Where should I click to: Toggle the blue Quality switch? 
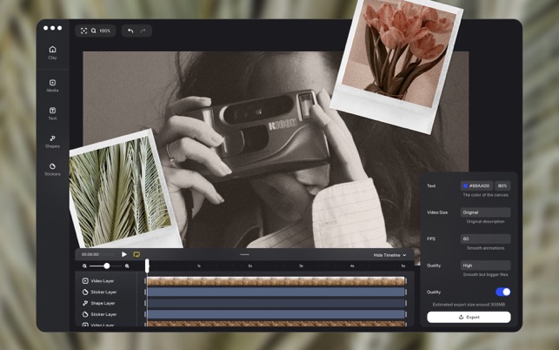click(x=503, y=292)
